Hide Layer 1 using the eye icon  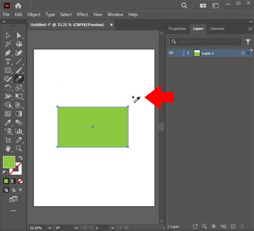coord(171,53)
